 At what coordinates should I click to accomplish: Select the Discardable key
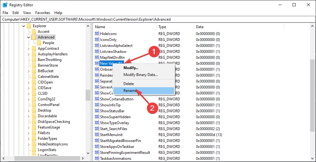[x=48, y=116]
